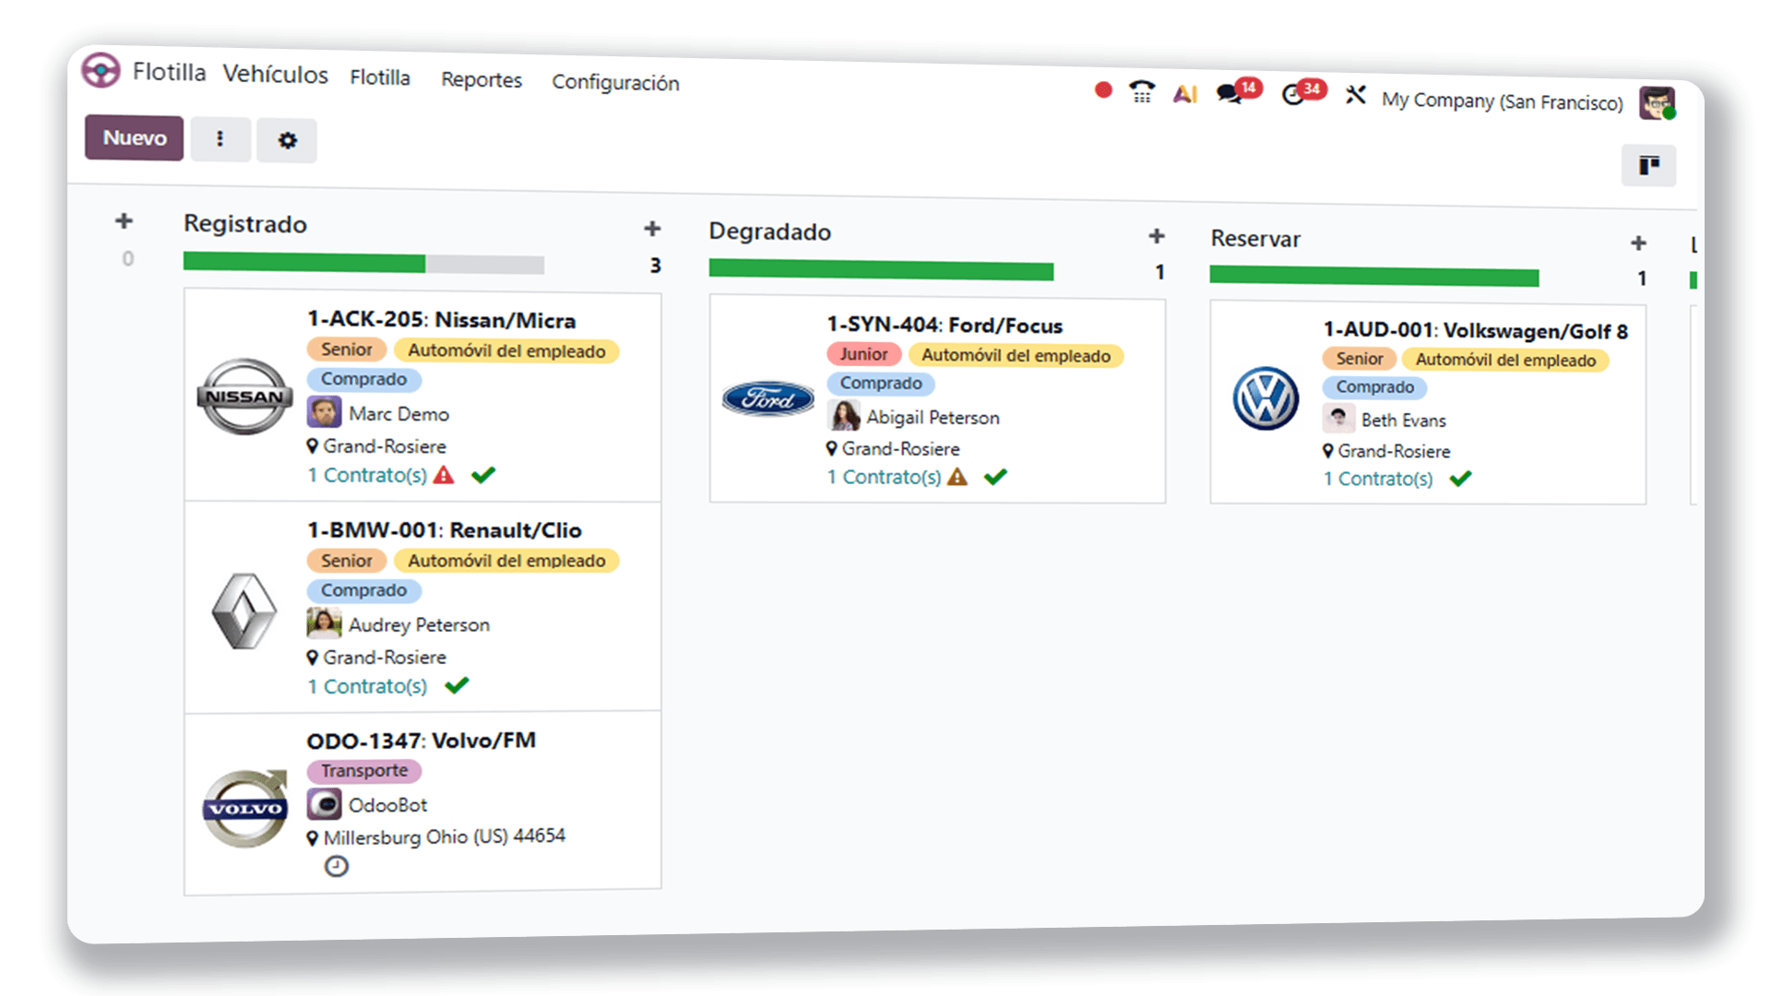Screen dimensions: 1771x996
Task: Click the red recording dot icon
Action: pyautogui.click(x=1103, y=90)
